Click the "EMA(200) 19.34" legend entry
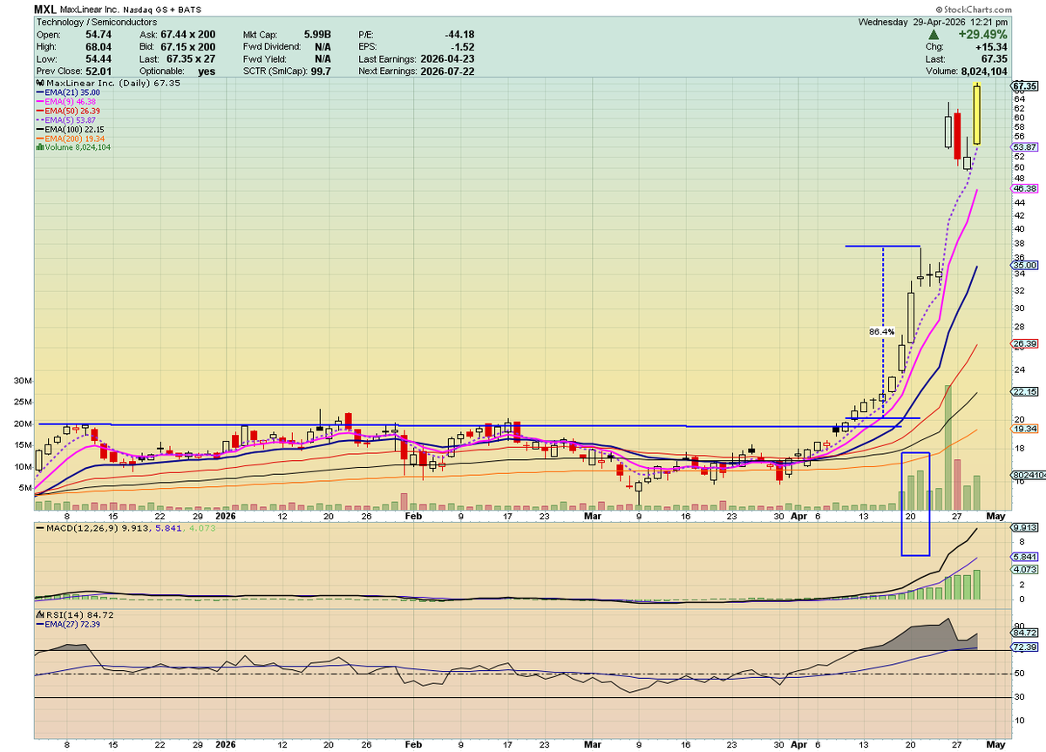The image size is (1046, 752). [x=74, y=139]
